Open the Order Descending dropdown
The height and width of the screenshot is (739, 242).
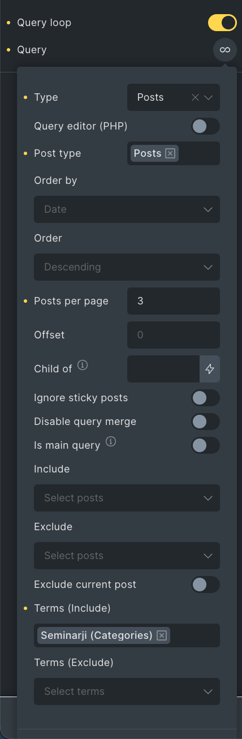coord(127,267)
